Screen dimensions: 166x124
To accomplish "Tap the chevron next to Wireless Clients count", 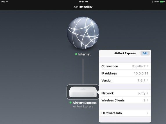I will click(x=148, y=100).
